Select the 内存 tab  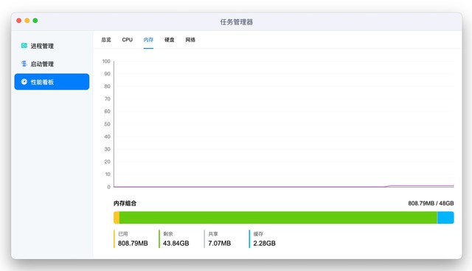tap(148, 40)
